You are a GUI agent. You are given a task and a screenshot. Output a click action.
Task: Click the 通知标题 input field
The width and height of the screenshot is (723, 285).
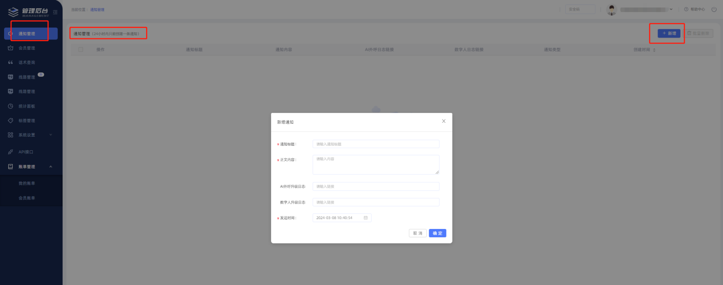[x=376, y=144]
